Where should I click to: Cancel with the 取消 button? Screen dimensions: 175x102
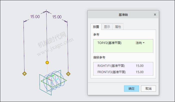[148, 88]
